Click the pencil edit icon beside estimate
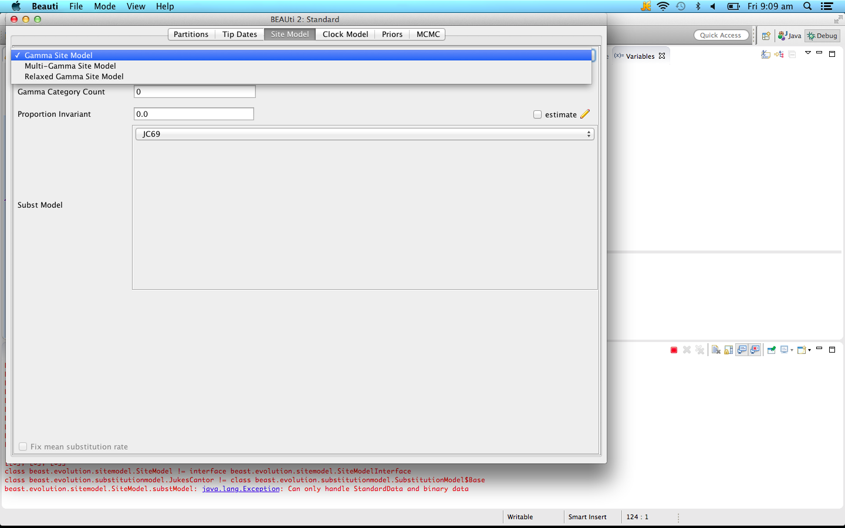Viewport: 845px width, 528px height. click(x=585, y=114)
